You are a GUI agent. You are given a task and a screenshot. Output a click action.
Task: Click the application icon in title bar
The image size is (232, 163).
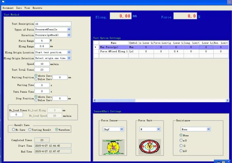coord(3,2)
